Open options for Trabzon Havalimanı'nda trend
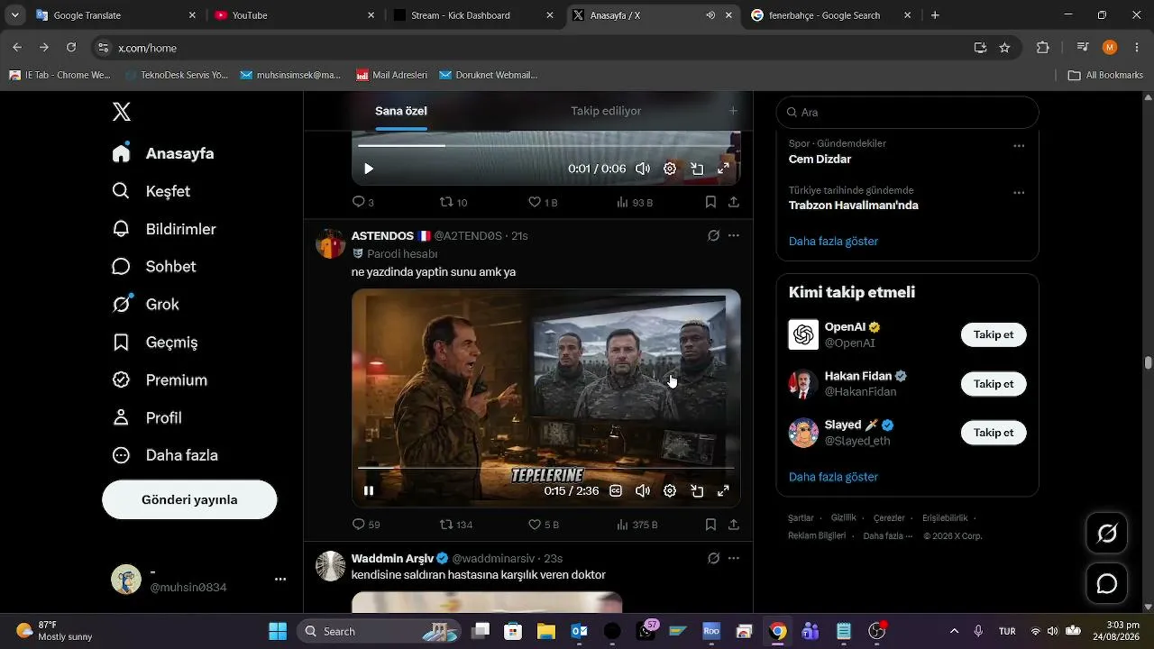1154x649 pixels. (1019, 193)
